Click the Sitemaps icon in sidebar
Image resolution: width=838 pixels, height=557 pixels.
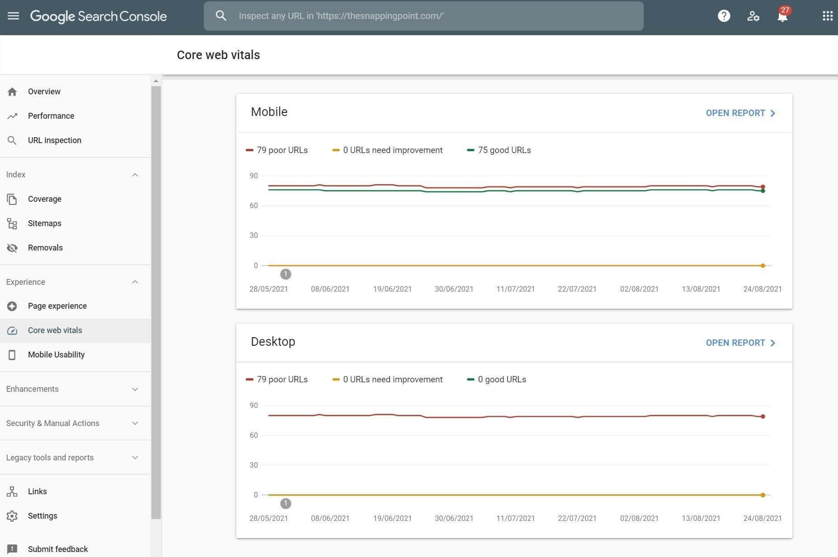click(12, 223)
